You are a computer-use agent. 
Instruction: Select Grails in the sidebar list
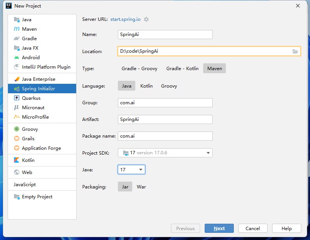pos(42,138)
